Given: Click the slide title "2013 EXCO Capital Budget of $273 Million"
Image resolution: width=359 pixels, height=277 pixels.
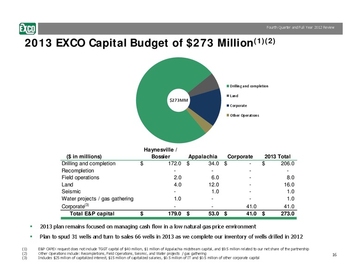Looking at the screenshot, I should click(150, 43).
